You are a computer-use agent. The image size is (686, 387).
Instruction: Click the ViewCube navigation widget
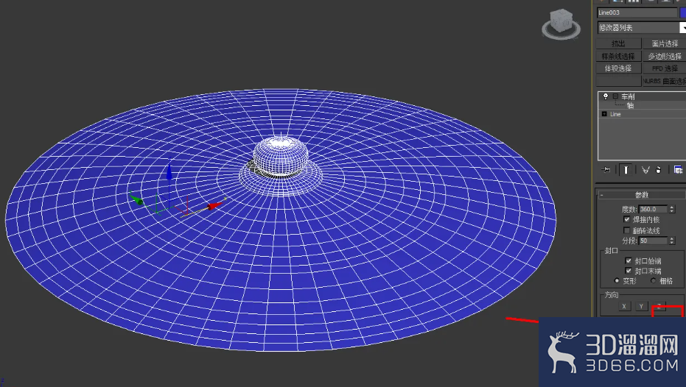(561, 24)
